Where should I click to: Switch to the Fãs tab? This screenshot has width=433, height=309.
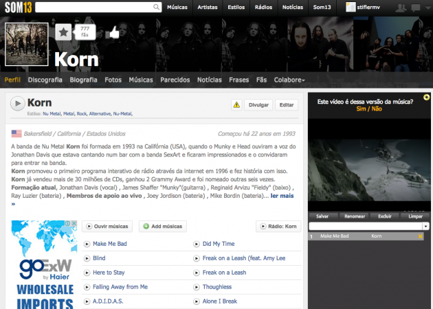(261, 80)
